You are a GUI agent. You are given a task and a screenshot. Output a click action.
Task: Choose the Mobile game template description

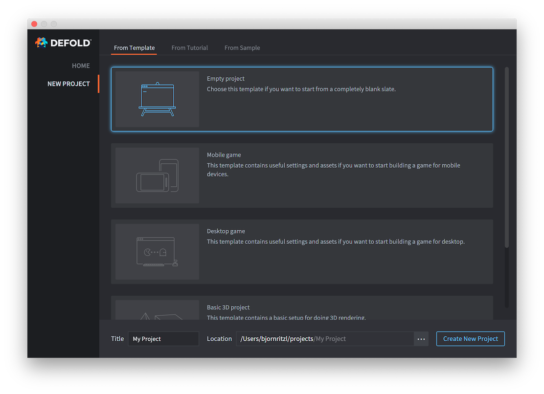click(333, 170)
